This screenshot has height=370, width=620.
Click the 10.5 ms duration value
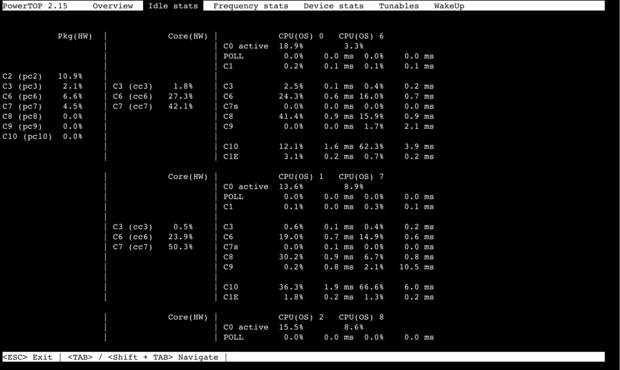pos(417,267)
